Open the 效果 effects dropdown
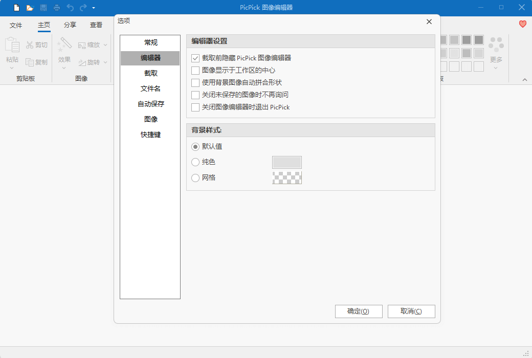The height and width of the screenshot is (358, 532). tap(64, 54)
